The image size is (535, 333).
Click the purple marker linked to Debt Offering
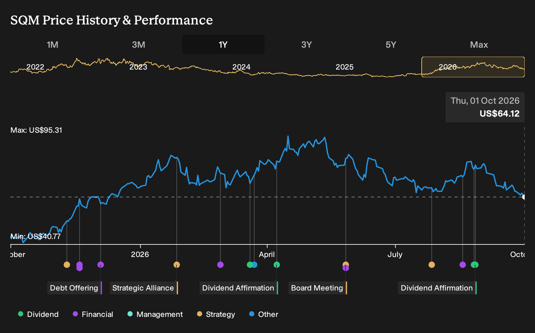(100, 265)
